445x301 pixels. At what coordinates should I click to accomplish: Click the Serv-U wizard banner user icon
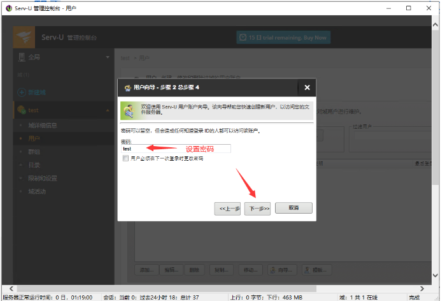click(129, 111)
